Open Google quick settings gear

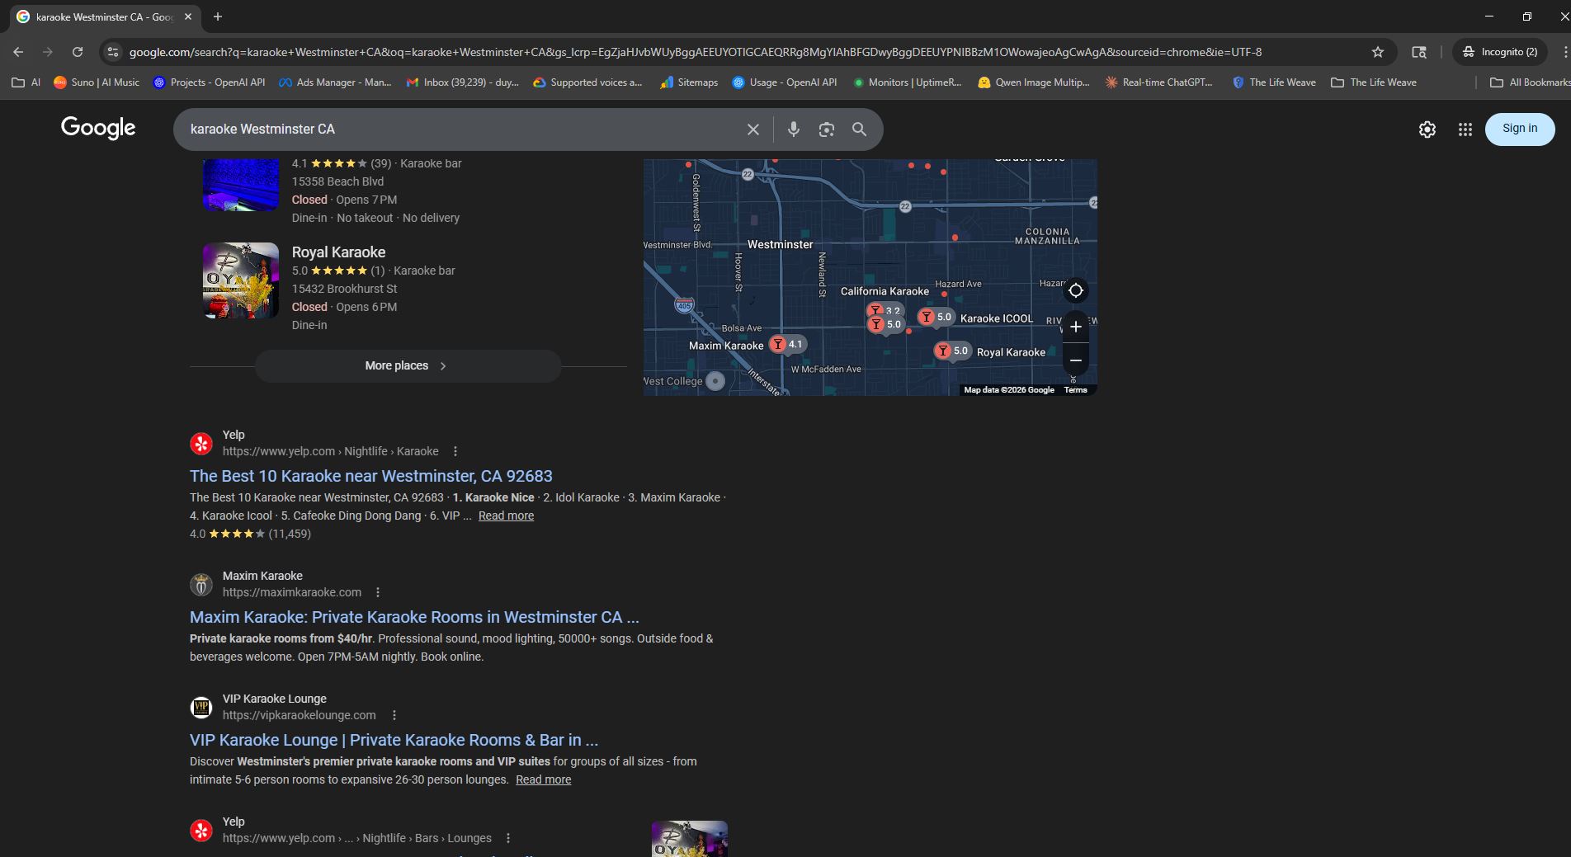pyautogui.click(x=1427, y=129)
